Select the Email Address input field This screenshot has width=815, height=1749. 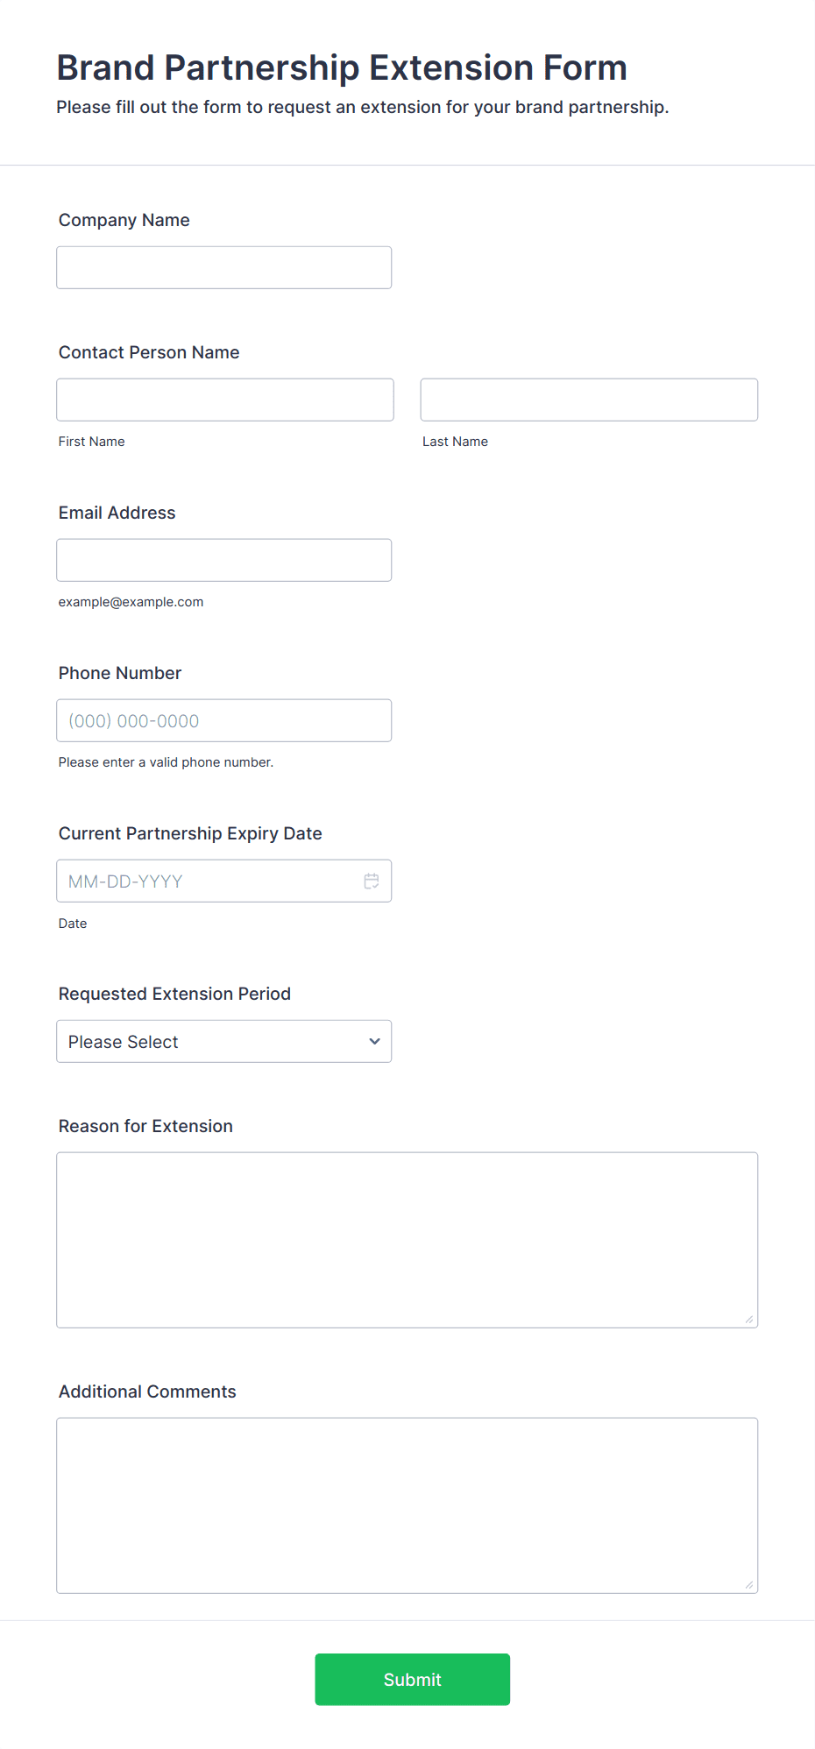pos(224,560)
